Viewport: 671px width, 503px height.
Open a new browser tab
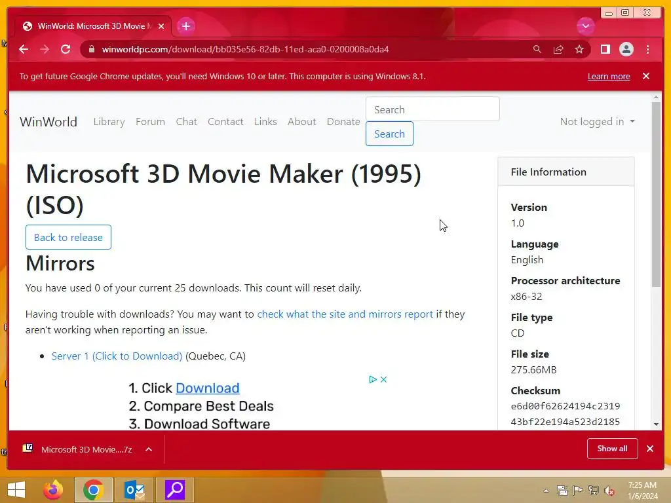click(x=185, y=26)
